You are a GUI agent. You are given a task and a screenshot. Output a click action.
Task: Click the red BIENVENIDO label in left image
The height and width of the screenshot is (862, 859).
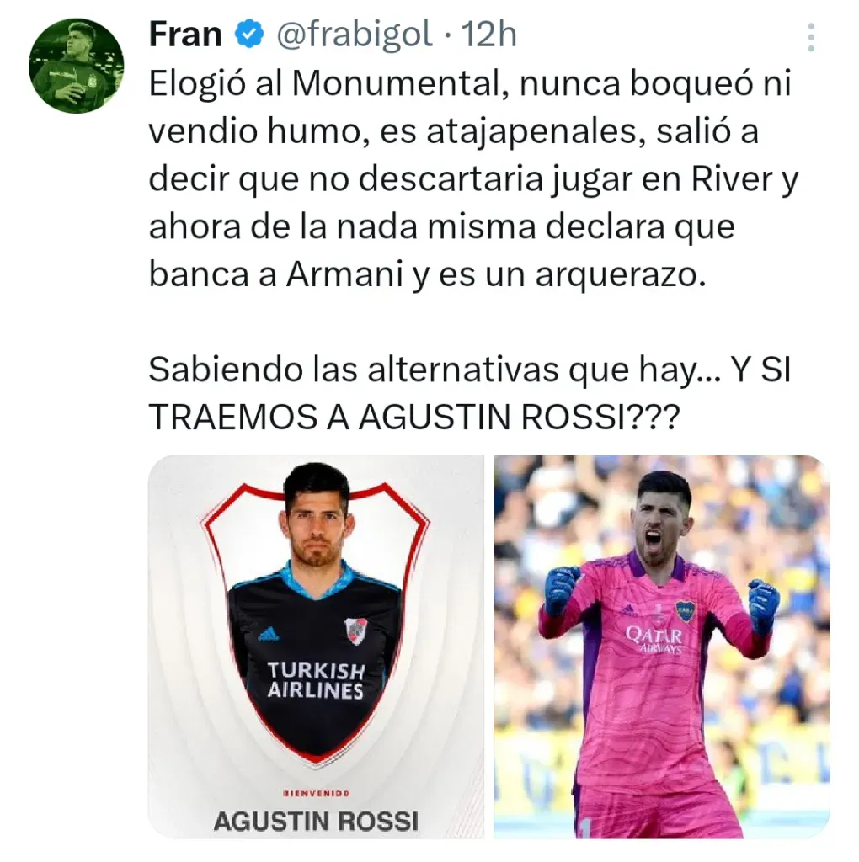click(x=316, y=793)
